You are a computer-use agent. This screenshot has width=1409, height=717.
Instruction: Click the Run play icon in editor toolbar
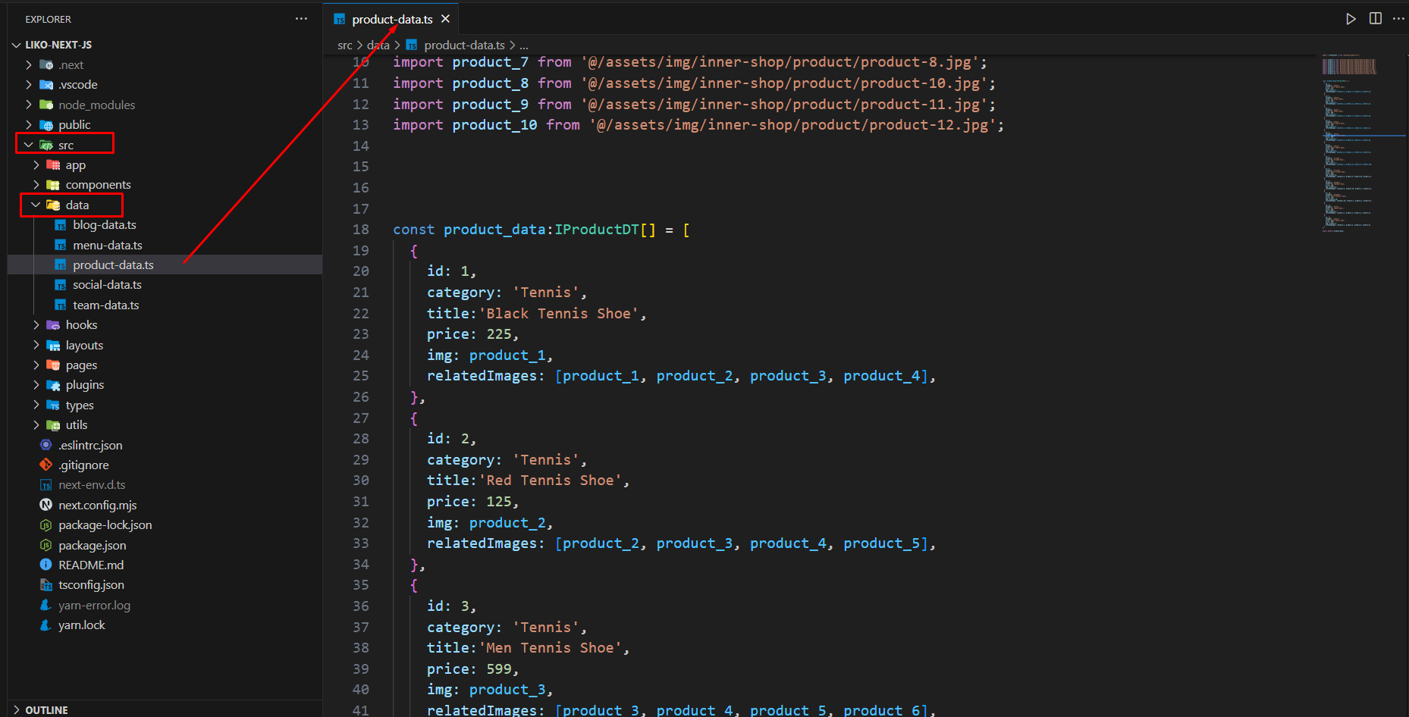click(1351, 19)
